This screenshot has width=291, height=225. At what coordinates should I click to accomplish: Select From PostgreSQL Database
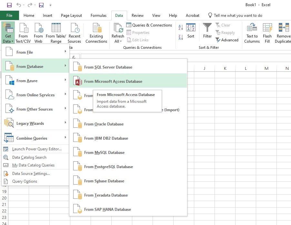[128, 166]
